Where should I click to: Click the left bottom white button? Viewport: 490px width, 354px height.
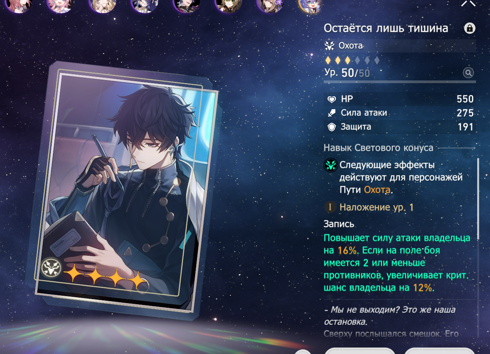click(x=360, y=351)
